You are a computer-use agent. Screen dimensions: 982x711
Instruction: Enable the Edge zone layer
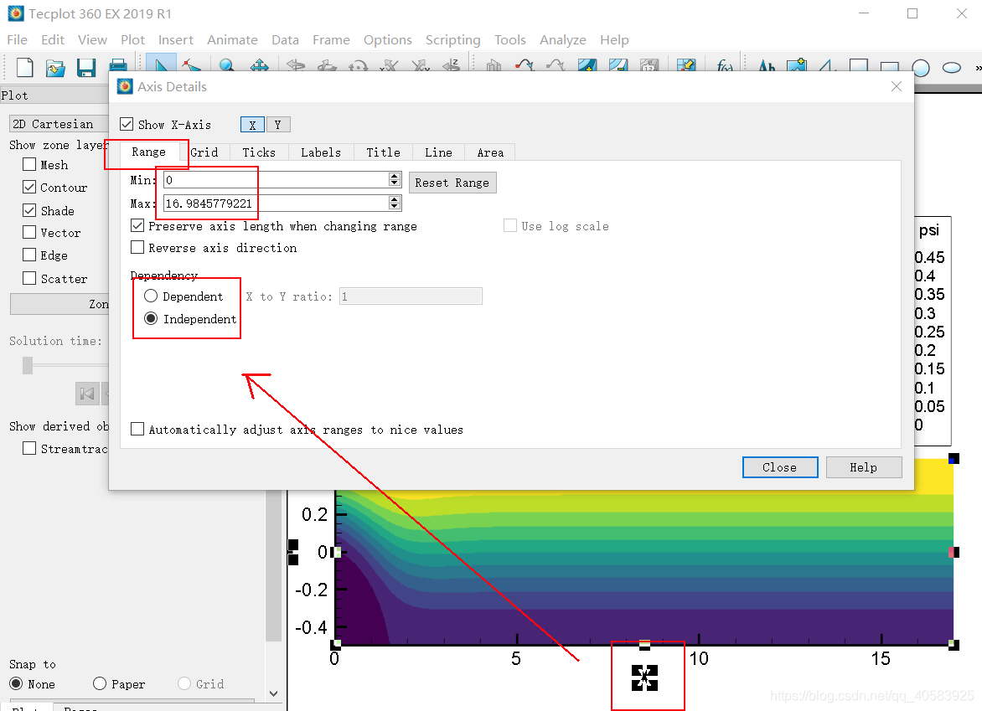click(x=28, y=255)
